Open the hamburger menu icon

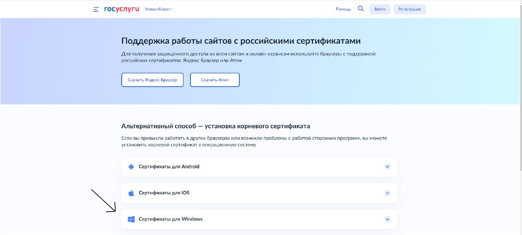96,9
